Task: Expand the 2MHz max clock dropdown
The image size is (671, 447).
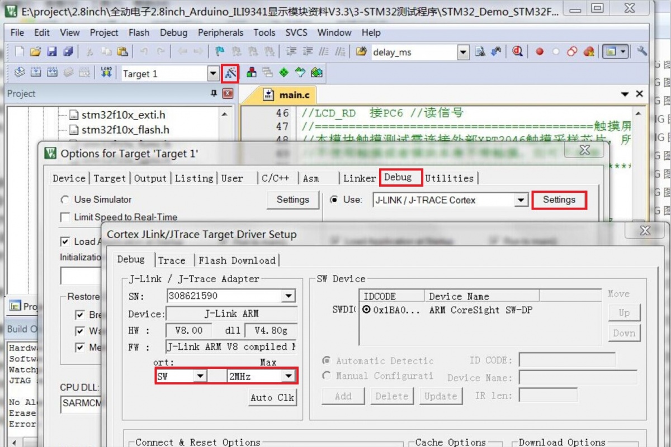Action: pyautogui.click(x=289, y=376)
